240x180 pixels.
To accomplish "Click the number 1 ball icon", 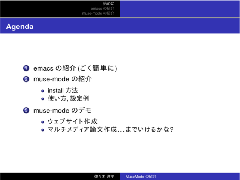I will click(26, 68).
